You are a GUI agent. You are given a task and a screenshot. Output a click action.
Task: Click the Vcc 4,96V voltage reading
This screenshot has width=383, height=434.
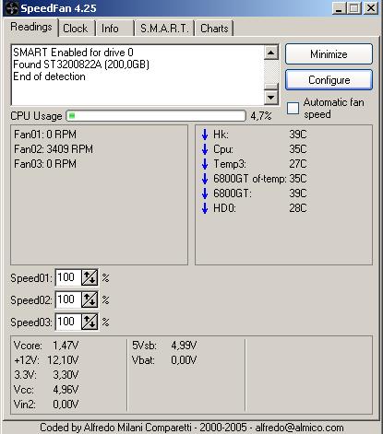(46, 390)
